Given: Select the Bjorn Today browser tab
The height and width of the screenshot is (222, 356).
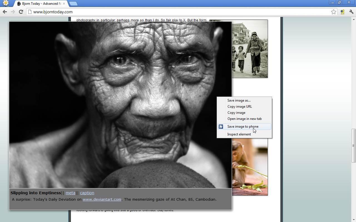Looking at the screenshot, I should 41,4.
